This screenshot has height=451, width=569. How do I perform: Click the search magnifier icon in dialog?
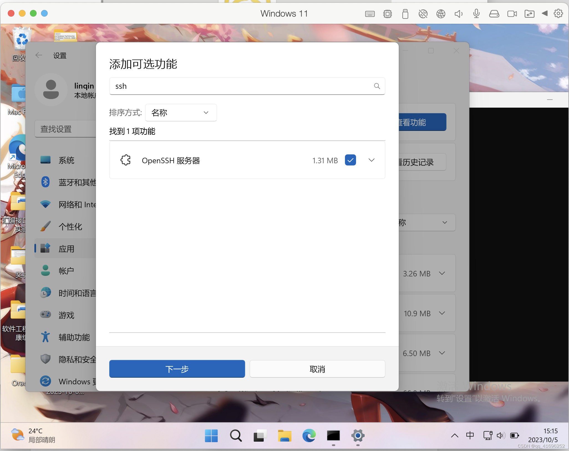(377, 86)
